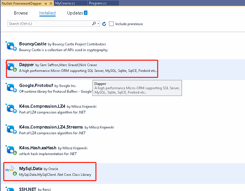Screen dimensions: 245x191
Task: Click the Google.Protobuf package icon
Action: [x=11, y=88]
